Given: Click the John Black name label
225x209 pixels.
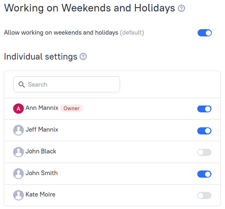Looking at the screenshot, I should [x=41, y=151].
